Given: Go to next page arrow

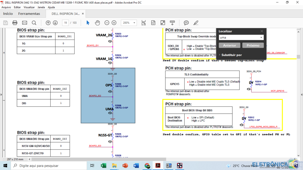Looking at the screenshot, I should (55, 23).
